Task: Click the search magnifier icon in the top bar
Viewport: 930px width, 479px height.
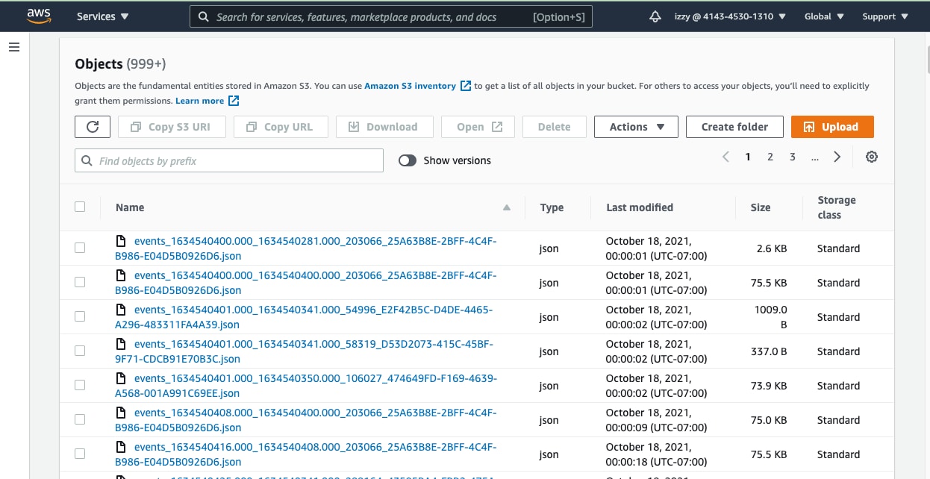Action: (204, 16)
